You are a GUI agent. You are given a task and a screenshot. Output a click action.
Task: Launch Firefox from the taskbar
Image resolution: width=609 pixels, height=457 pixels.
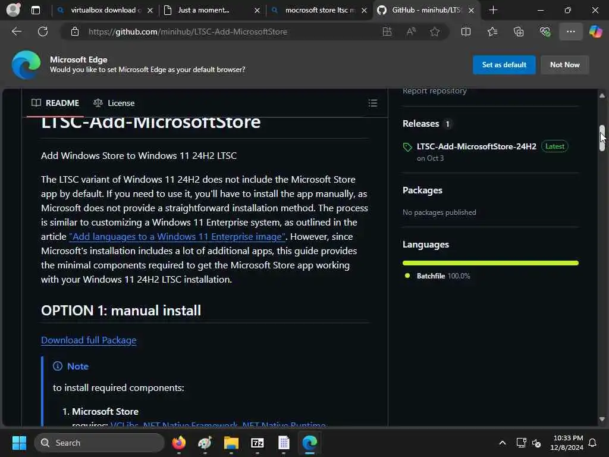pos(178,443)
